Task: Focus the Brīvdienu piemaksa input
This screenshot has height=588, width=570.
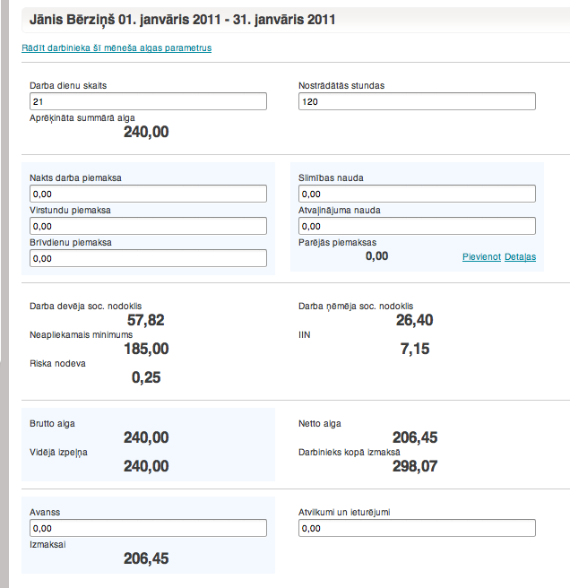Action: pos(148,258)
